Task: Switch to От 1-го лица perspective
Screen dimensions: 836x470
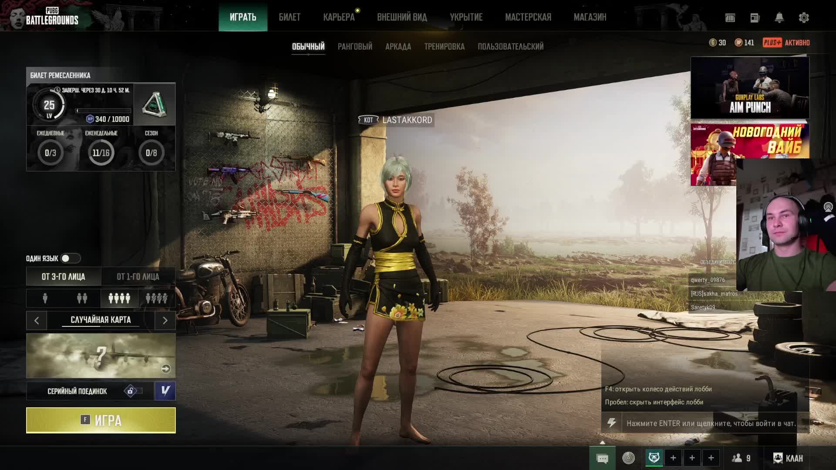Action: click(x=138, y=277)
